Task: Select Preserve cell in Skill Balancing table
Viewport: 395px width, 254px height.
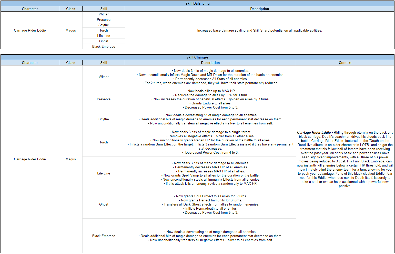Action: point(104,19)
